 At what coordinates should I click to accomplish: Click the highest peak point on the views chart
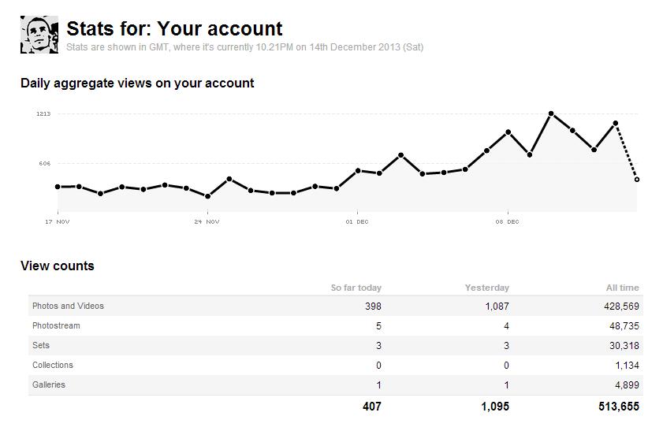pyautogui.click(x=551, y=113)
